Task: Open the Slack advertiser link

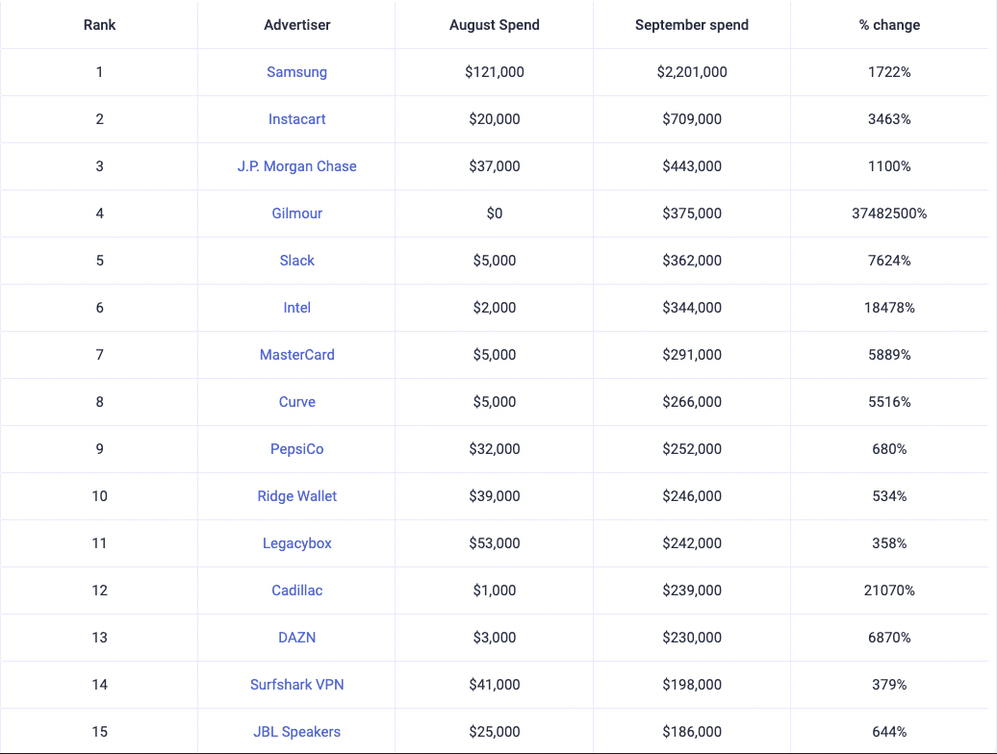Action: click(x=296, y=261)
